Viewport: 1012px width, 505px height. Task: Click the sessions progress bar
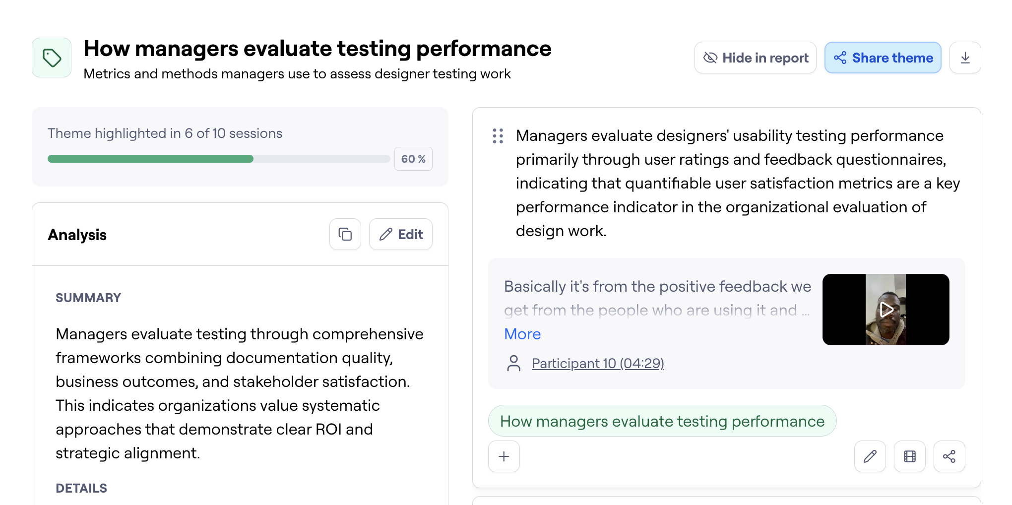[218, 159]
